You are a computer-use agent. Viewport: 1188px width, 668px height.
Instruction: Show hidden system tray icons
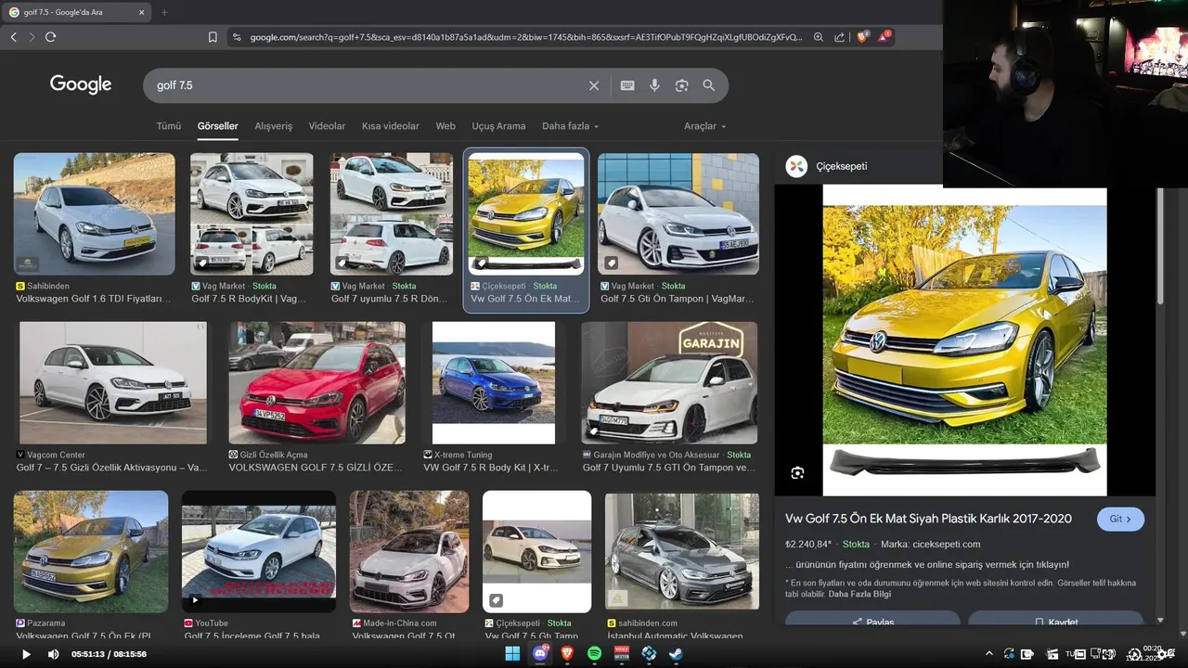coord(988,654)
